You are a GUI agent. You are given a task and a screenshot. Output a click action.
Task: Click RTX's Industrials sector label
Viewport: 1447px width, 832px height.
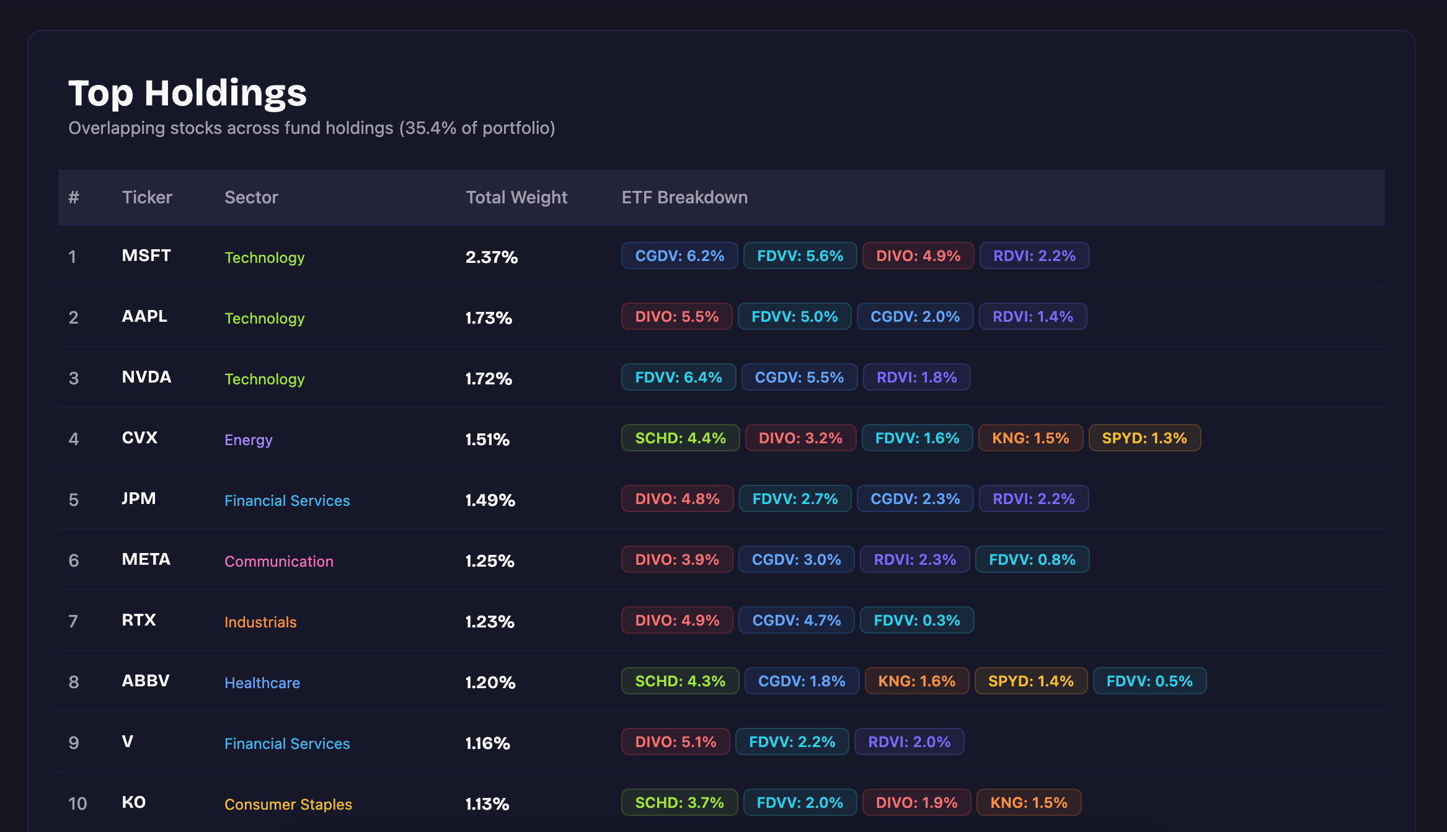[260, 622]
